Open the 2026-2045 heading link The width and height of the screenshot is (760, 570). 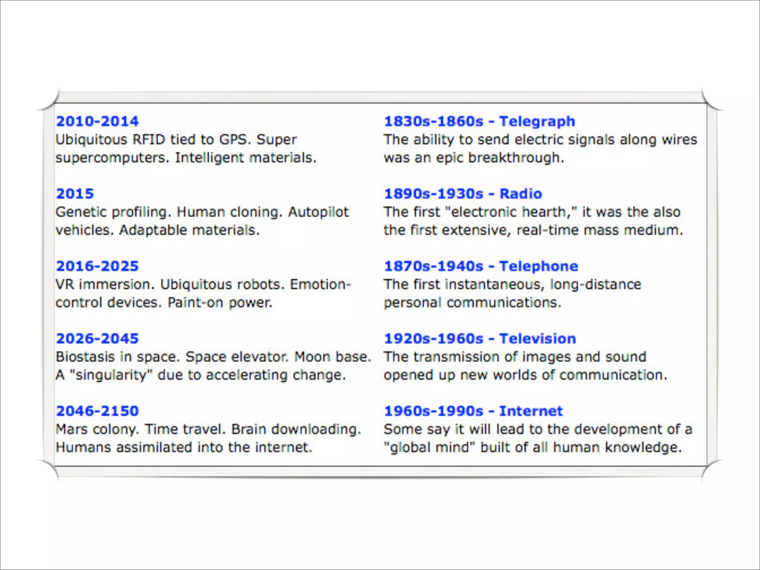[97, 338]
